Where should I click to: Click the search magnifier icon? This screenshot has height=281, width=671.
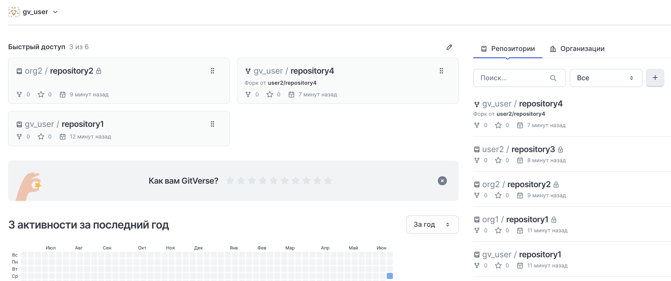point(553,78)
